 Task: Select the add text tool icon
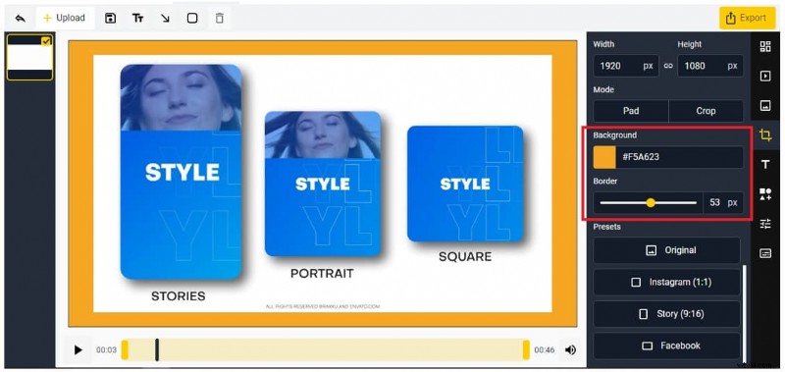137,18
